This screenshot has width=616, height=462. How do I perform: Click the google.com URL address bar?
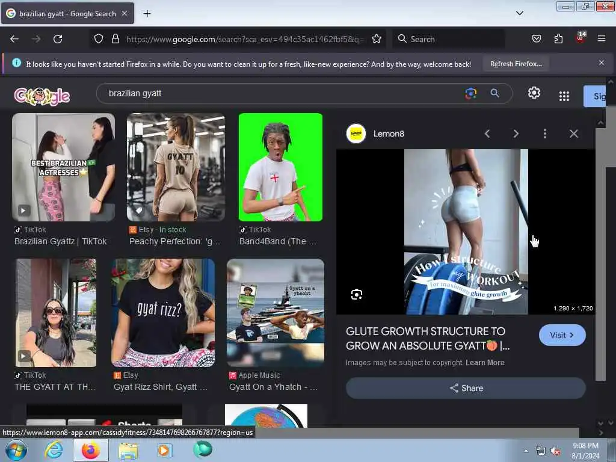(244, 39)
